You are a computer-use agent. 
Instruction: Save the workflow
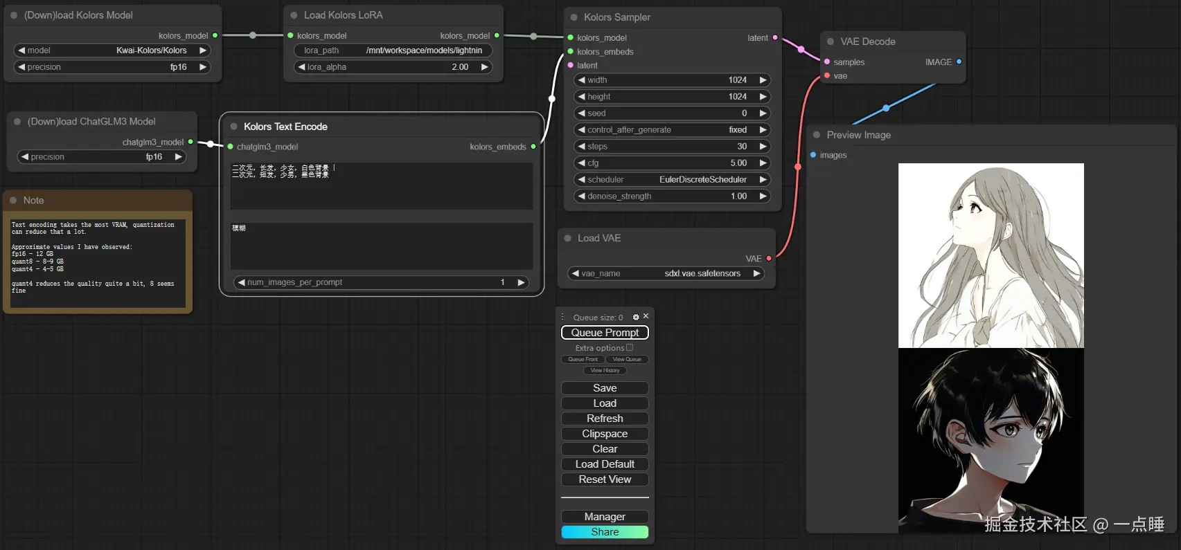point(605,388)
